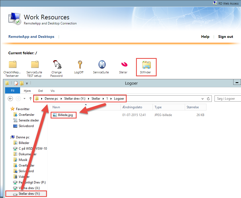Click the RD Web Access icon
The height and width of the screenshot is (198, 241).
215,3
